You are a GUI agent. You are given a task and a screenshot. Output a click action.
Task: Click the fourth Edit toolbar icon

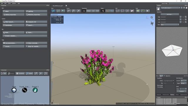tap(132, 11)
